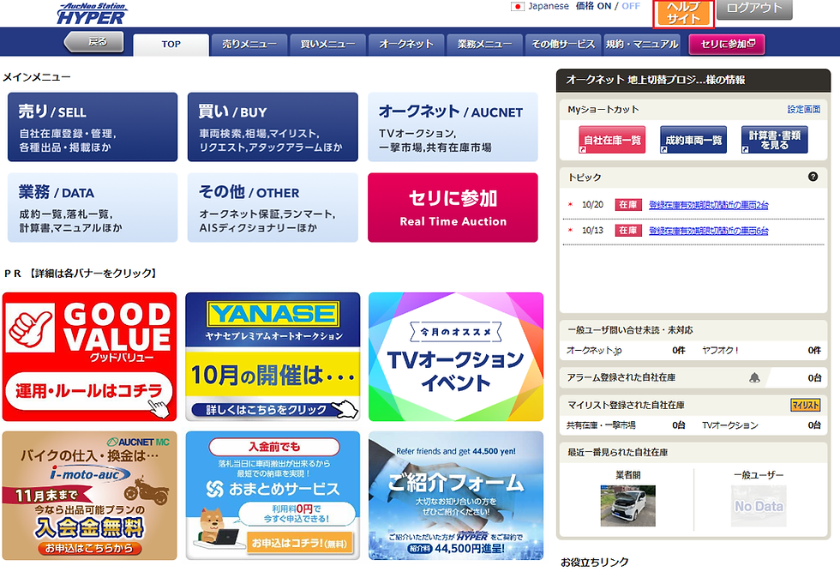This screenshot has width=840, height=572.
Task: Click the 在庫 tag for 10/13
Action: pos(627,231)
